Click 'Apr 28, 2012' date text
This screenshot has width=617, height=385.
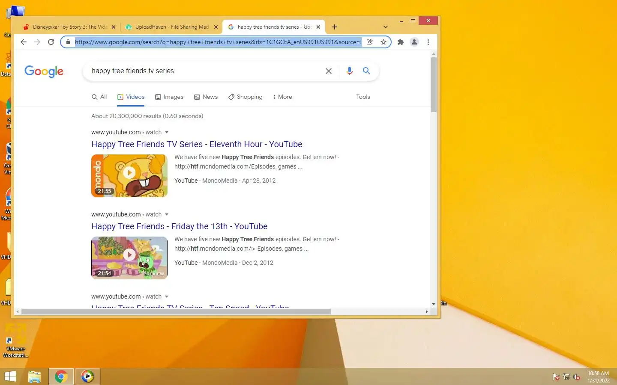click(x=259, y=181)
